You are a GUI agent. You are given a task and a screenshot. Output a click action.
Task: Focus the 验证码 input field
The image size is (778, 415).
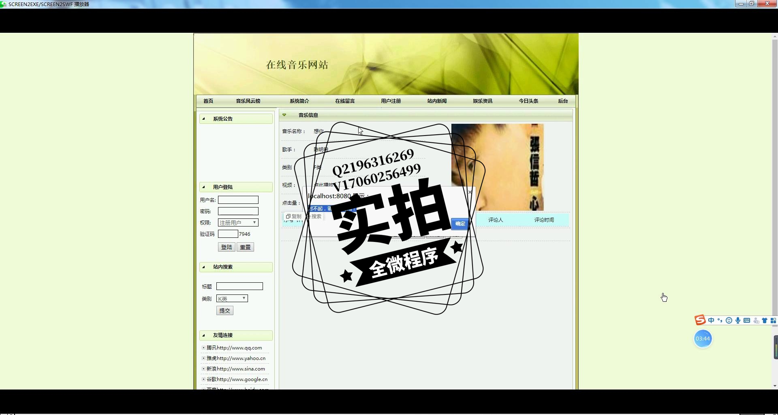tap(228, 234)
